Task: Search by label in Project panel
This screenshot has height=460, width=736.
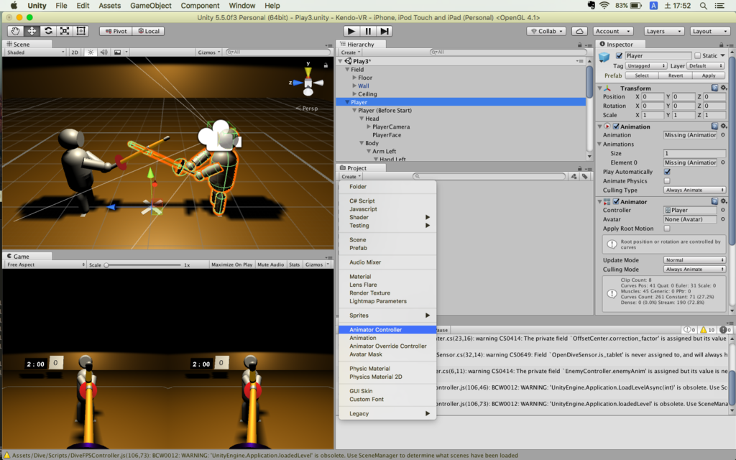Action: coord(585,177)
